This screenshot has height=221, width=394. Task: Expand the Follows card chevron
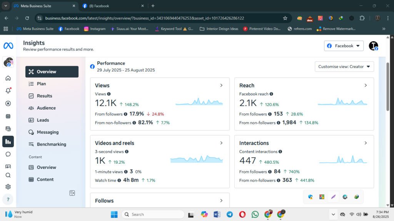pyautogui.click(x=221, y=201)
